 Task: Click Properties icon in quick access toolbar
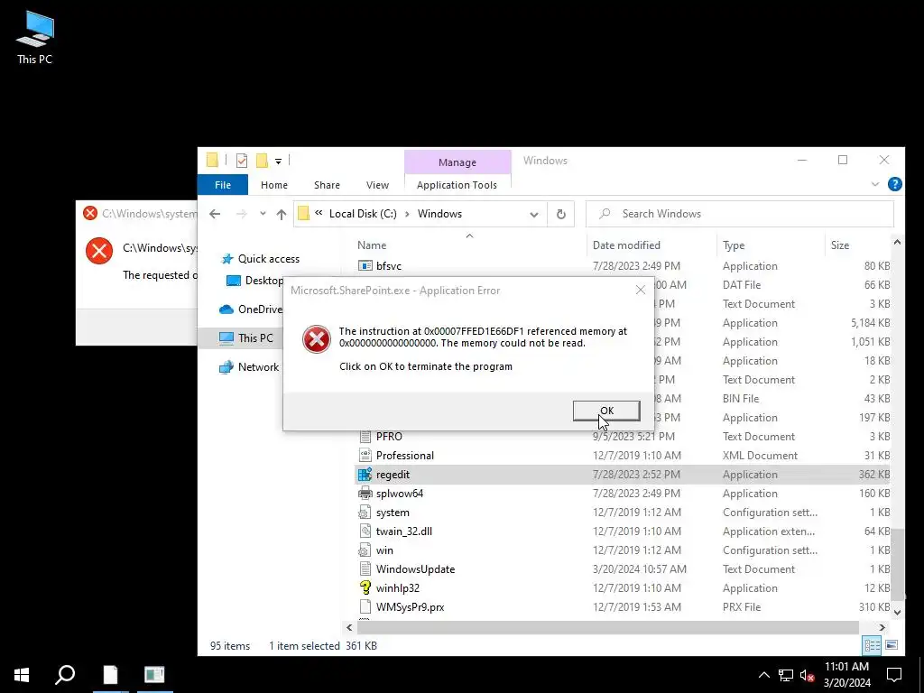(242, 161)
